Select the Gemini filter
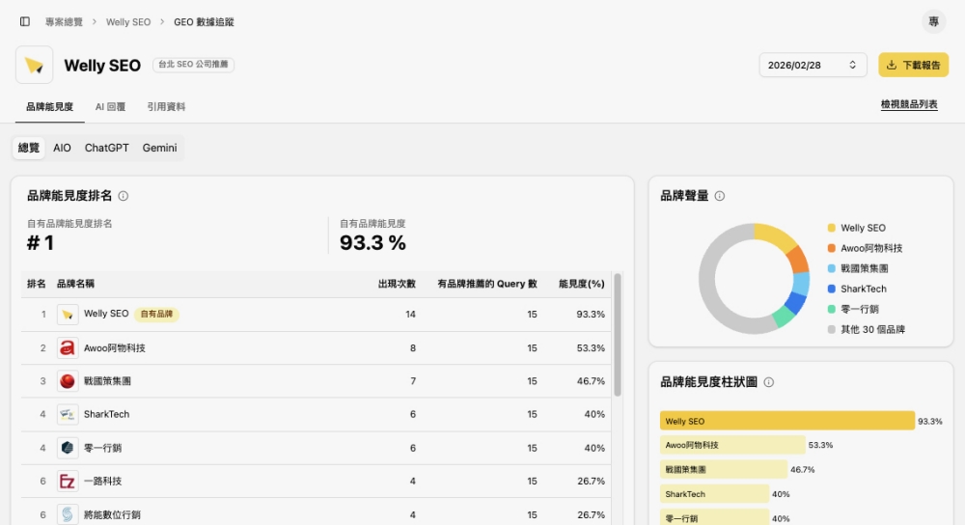 pos(159,148)
